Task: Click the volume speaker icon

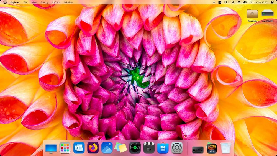Action: click(245, 2)
